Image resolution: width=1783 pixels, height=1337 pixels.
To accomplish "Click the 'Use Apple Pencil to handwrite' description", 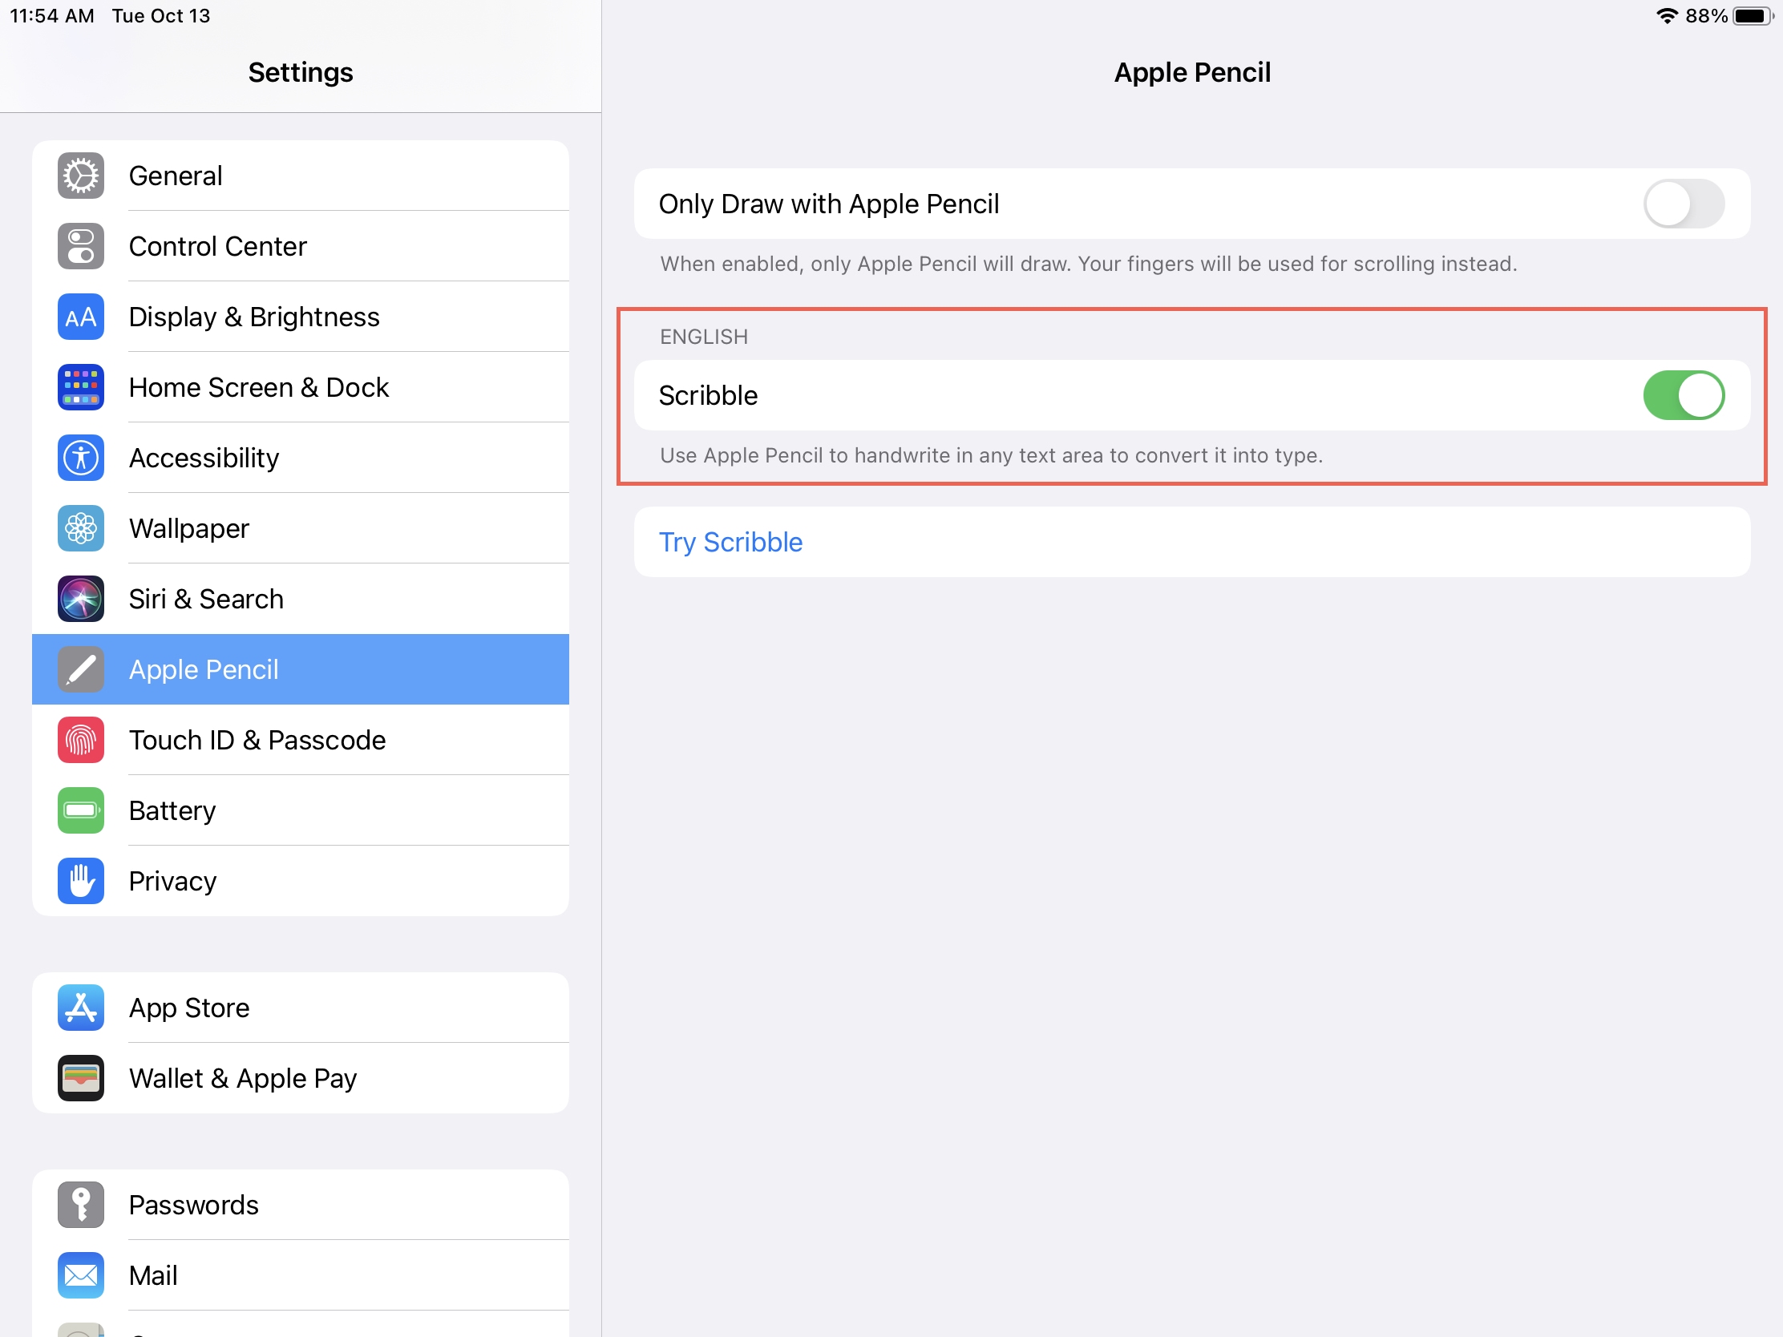I will 992,455.
